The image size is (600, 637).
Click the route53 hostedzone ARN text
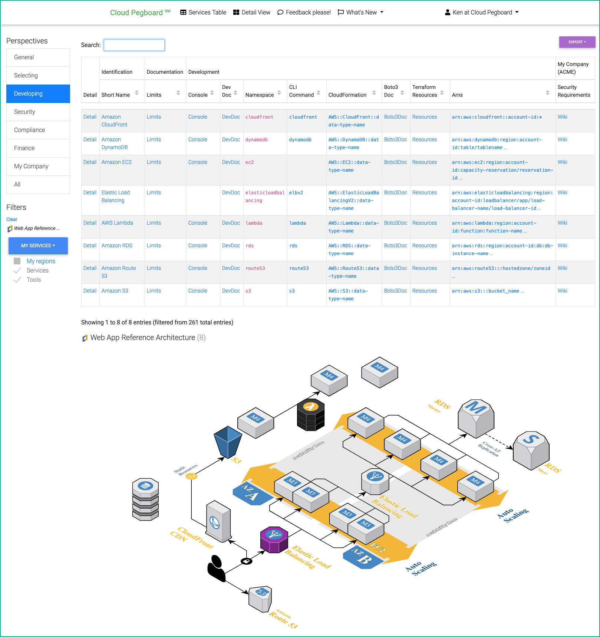(501, 268)
